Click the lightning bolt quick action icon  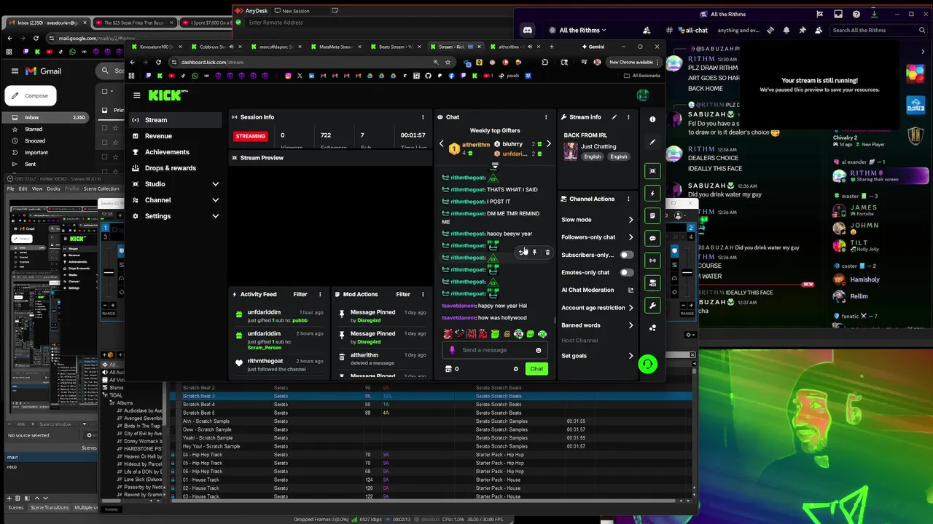coord(652,194)
